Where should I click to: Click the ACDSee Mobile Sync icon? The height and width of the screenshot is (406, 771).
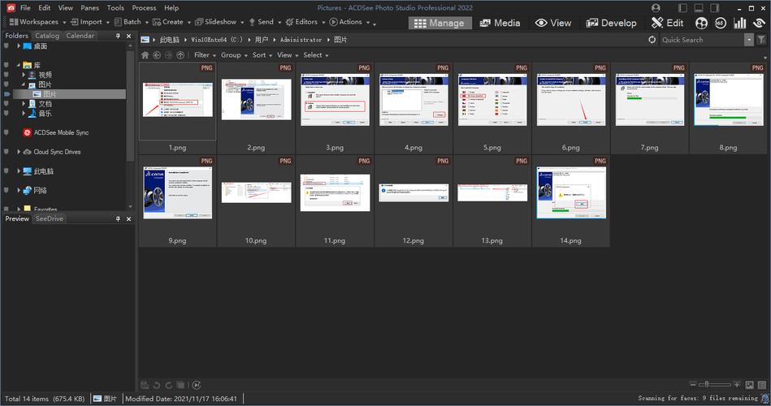(28, 132)
